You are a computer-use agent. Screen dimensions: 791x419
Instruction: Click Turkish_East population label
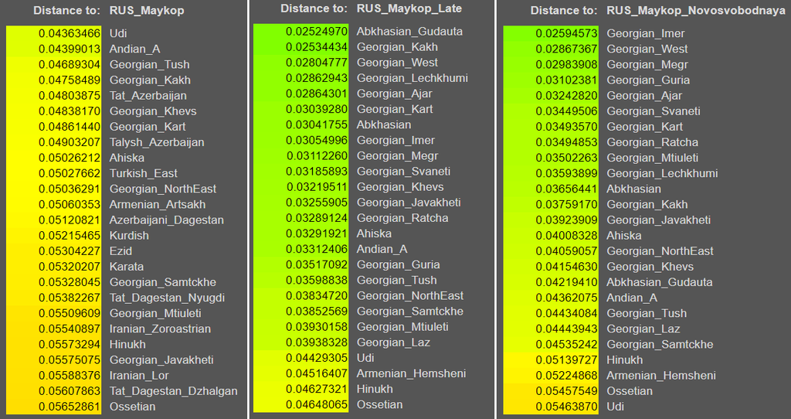point(143,174)
